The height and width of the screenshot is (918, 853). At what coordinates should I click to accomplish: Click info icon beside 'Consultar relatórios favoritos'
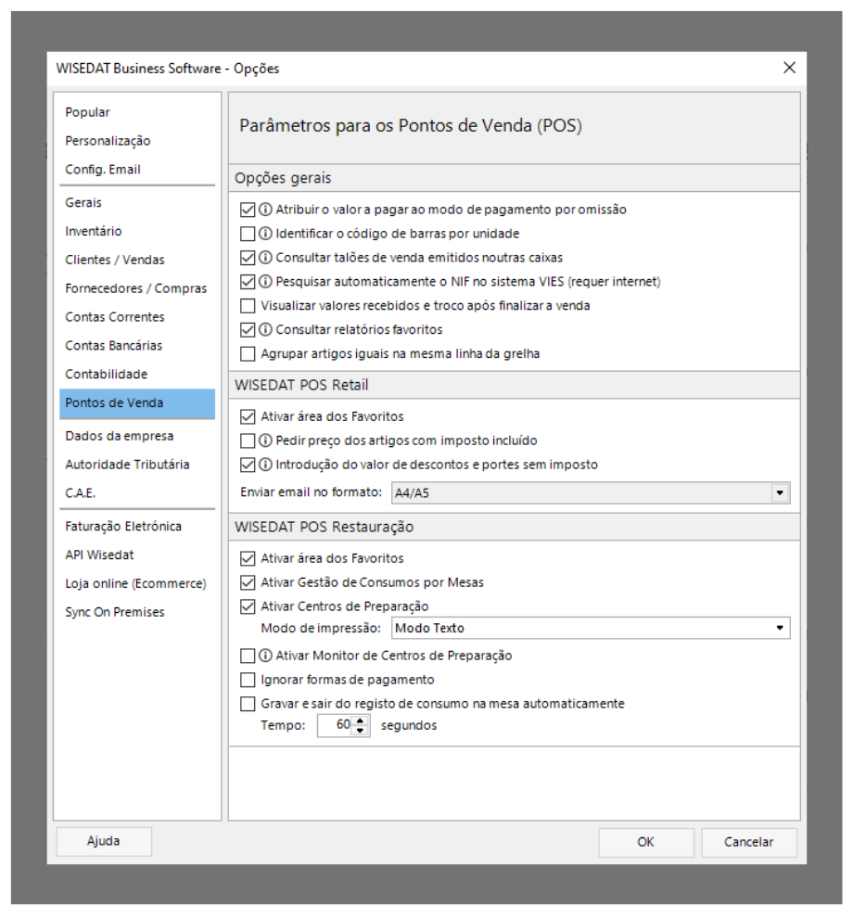[265, 329]
